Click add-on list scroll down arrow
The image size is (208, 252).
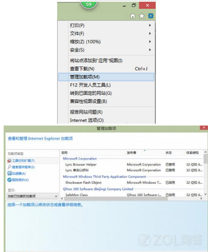205,194
